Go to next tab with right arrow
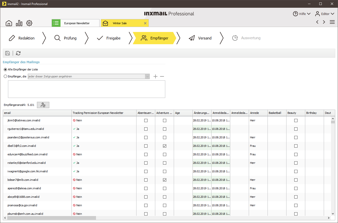 324,22
